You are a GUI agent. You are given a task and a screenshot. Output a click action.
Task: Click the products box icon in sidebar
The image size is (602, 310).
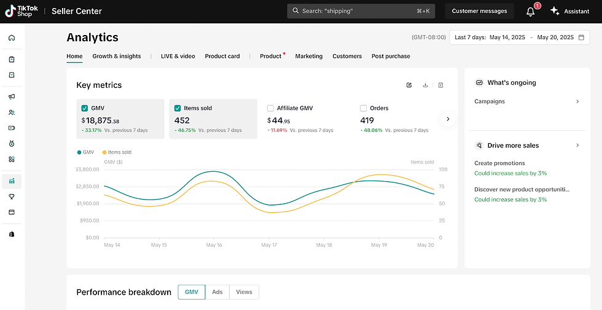(12, 75)
